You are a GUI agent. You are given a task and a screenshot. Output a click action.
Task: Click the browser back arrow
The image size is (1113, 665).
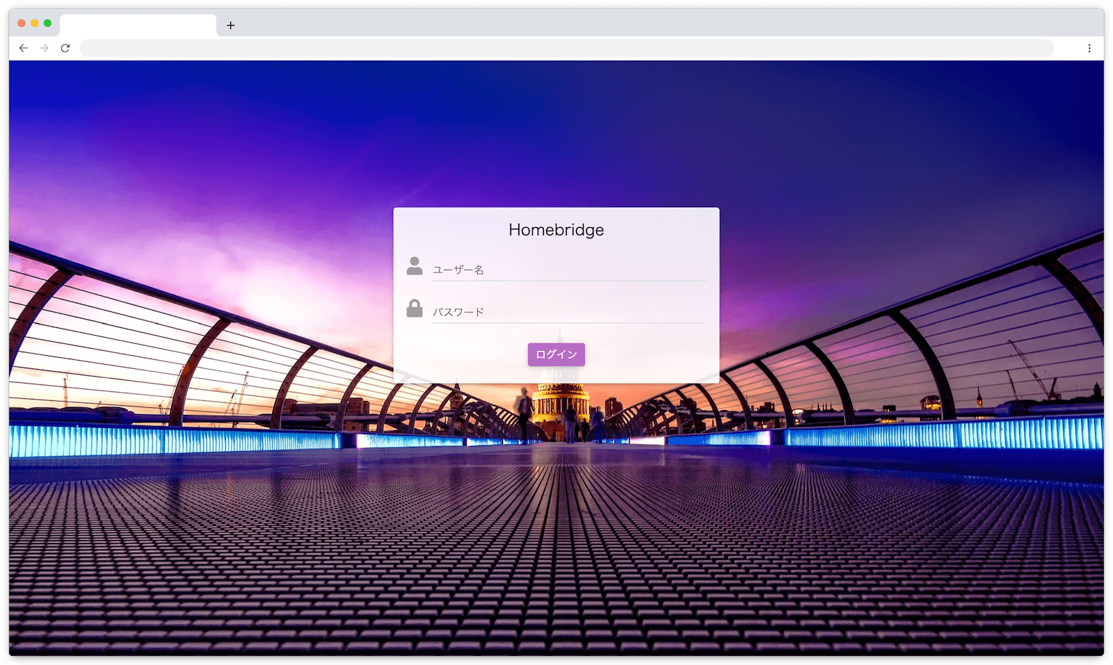point(24,48)
